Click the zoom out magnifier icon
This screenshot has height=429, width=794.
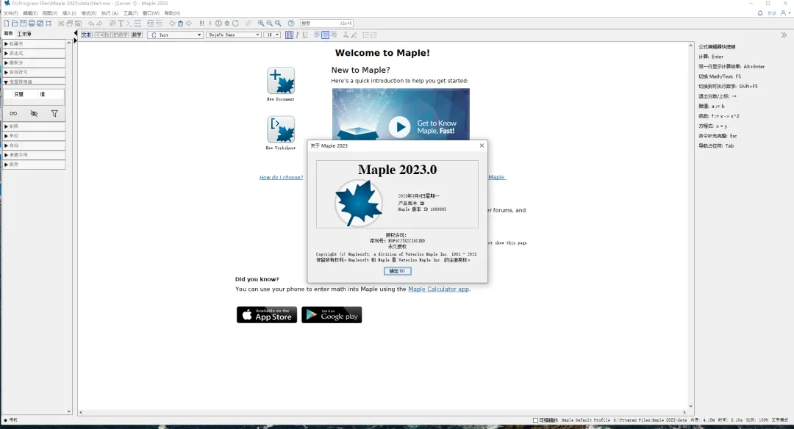click(269, 24)
